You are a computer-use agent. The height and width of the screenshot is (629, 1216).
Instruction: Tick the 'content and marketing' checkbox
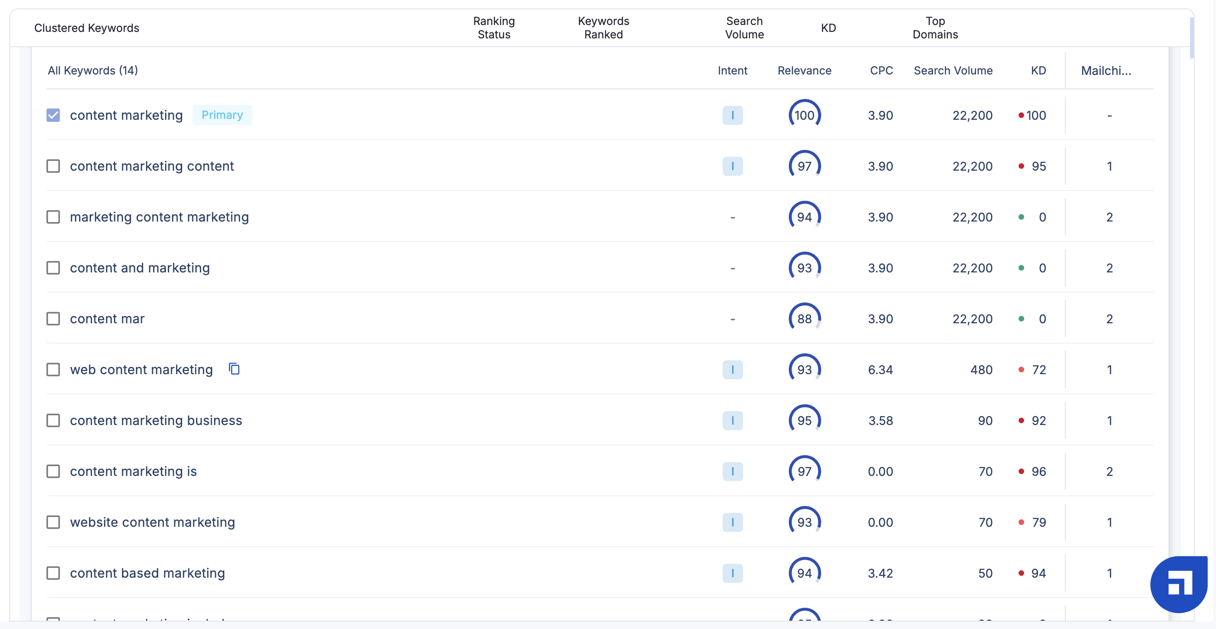click(x=53, y=268)
